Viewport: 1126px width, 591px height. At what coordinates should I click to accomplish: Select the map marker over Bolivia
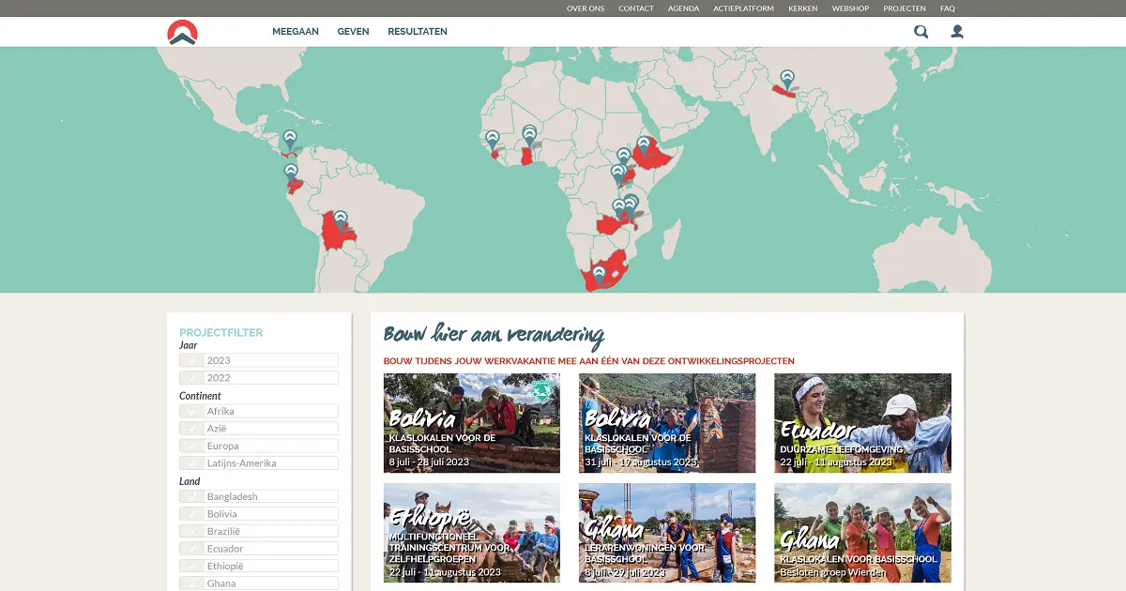pyautogui.click(x=341, y=220)
